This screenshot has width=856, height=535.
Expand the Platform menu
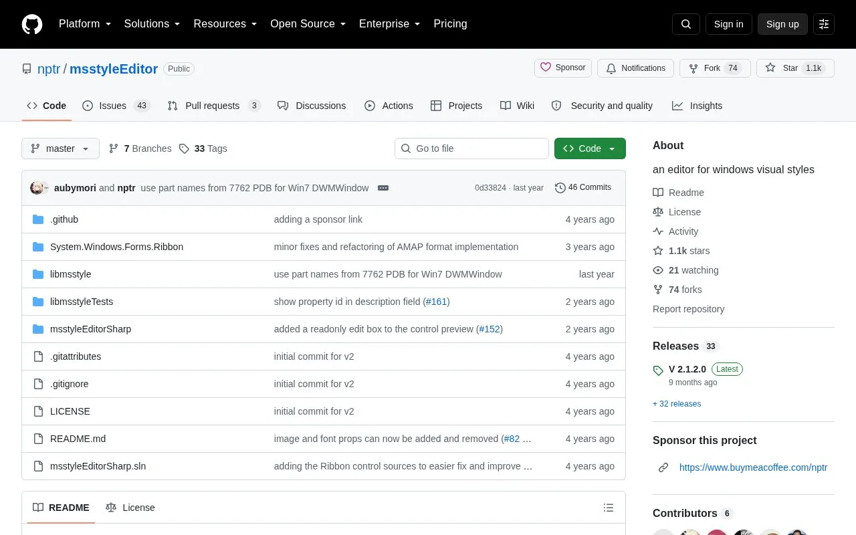(x=85, y=24)
